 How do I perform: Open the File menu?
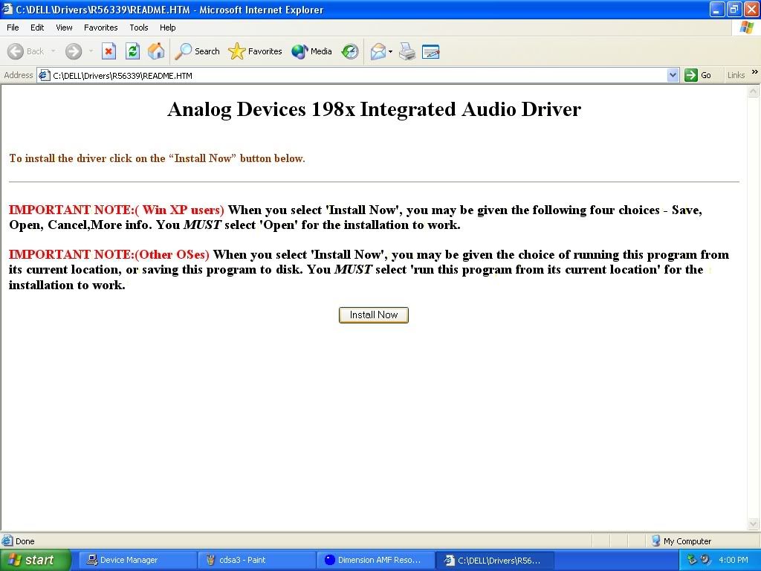point(13,28)
